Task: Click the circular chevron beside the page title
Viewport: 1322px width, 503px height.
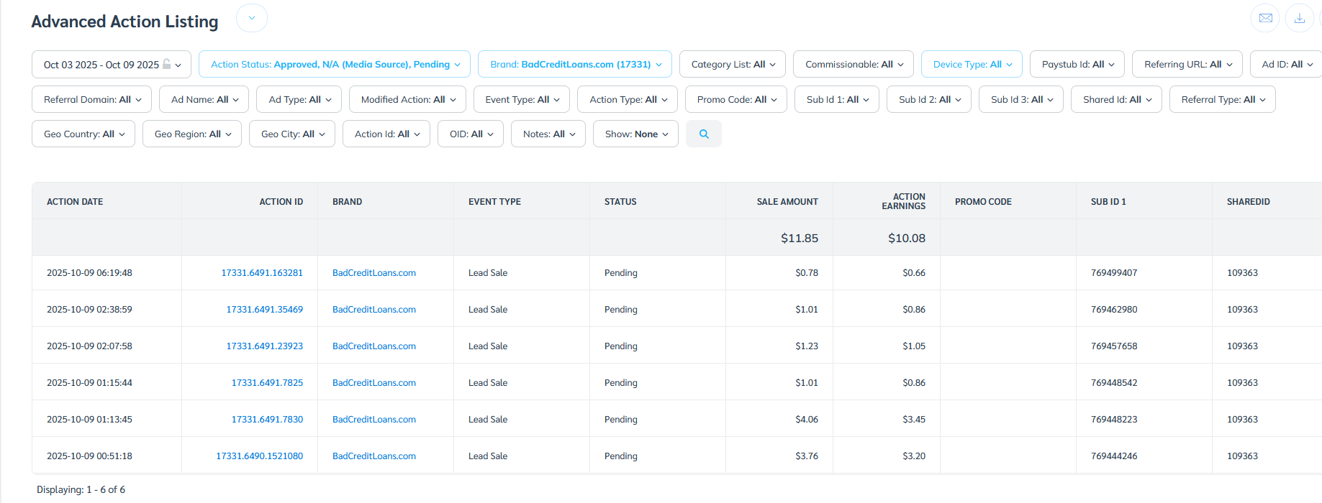Action: [252, 19]
